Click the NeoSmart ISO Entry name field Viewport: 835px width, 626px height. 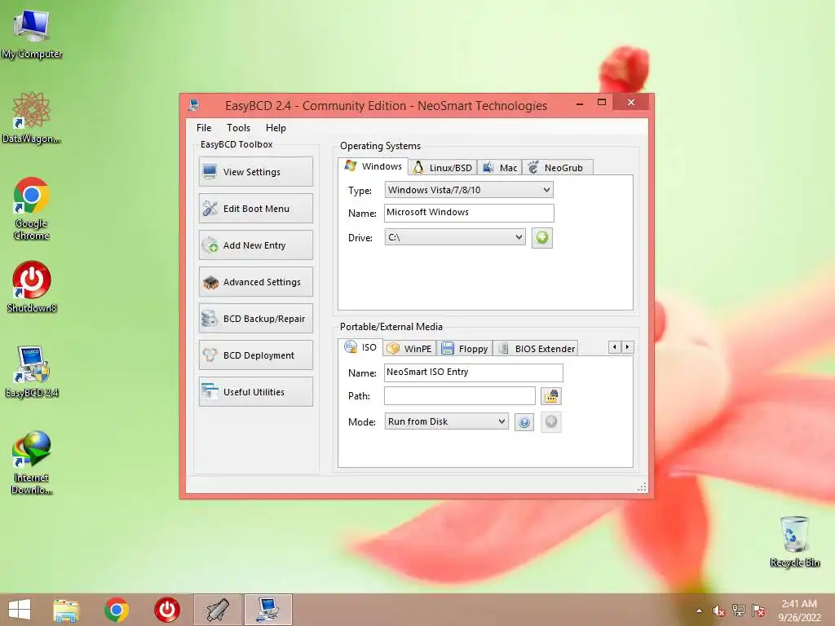point(474,372)
